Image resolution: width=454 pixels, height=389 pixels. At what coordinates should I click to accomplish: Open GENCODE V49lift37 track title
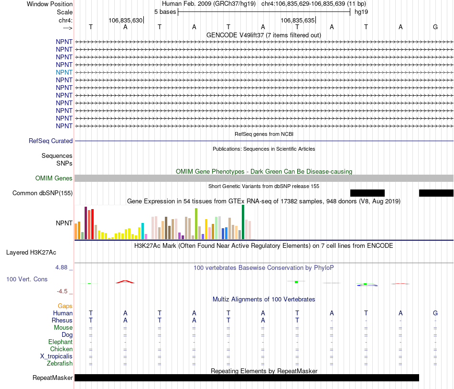point(263,35)
